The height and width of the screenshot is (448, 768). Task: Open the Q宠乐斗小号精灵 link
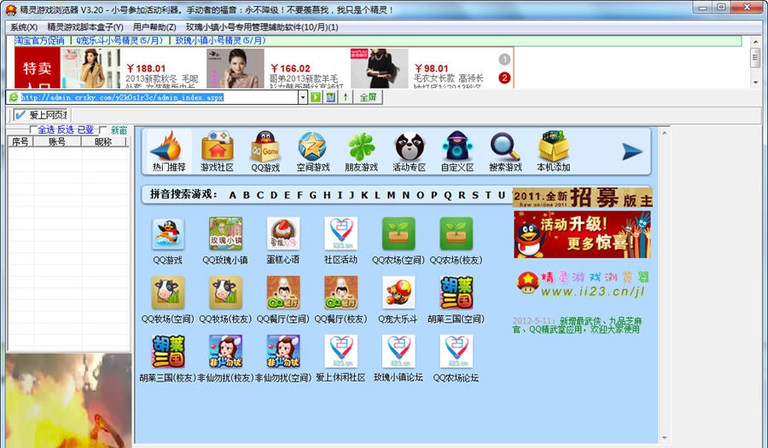pos(119,41)
